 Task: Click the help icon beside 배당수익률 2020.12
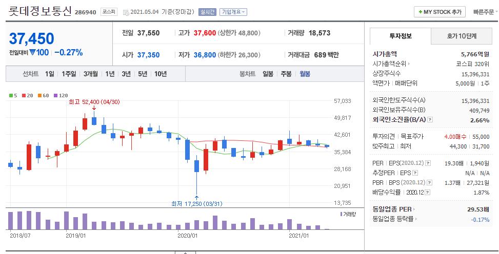pos(427,193)
